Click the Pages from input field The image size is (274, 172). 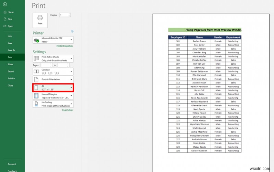(x=45, y=65)
